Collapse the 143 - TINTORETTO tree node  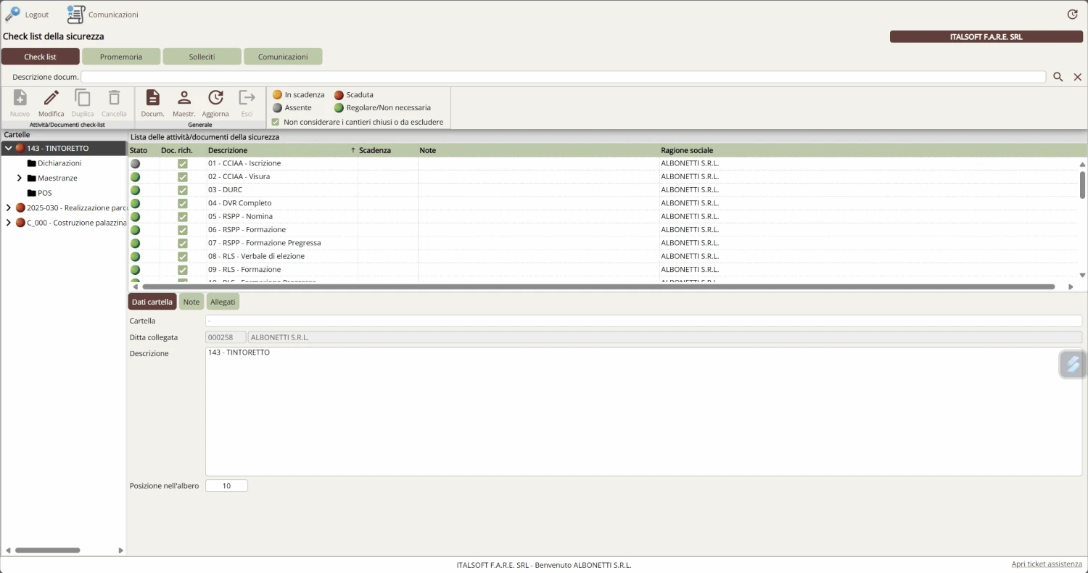8,148
